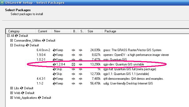
Task: Cycle the action icon on the qgis-dev row
Action: click(x=54, y=64)
